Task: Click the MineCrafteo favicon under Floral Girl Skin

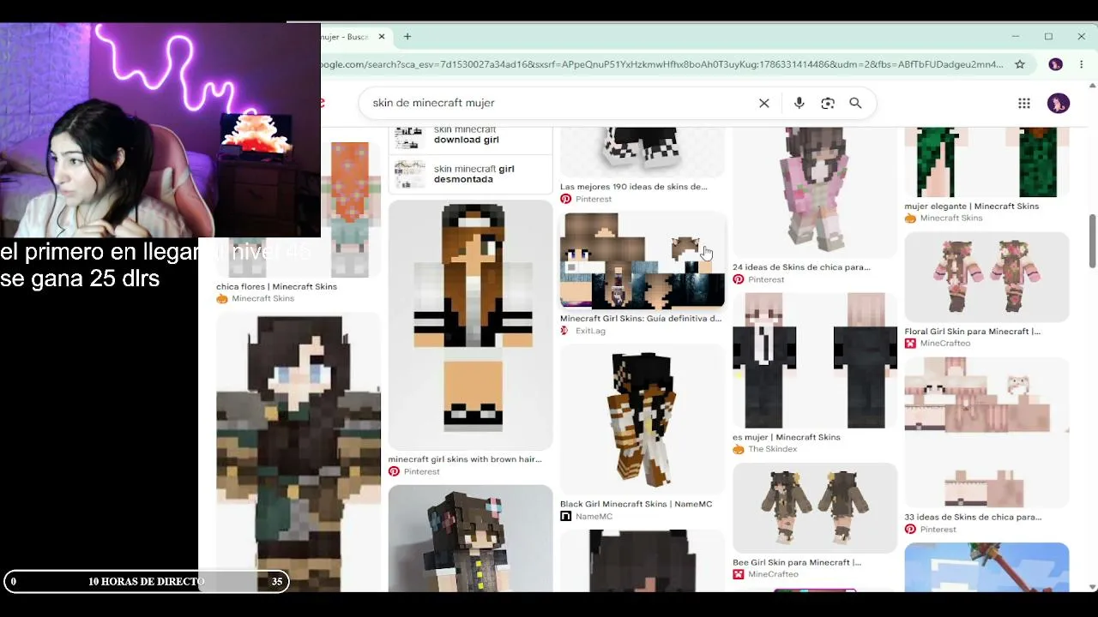Action: [910, 344]
